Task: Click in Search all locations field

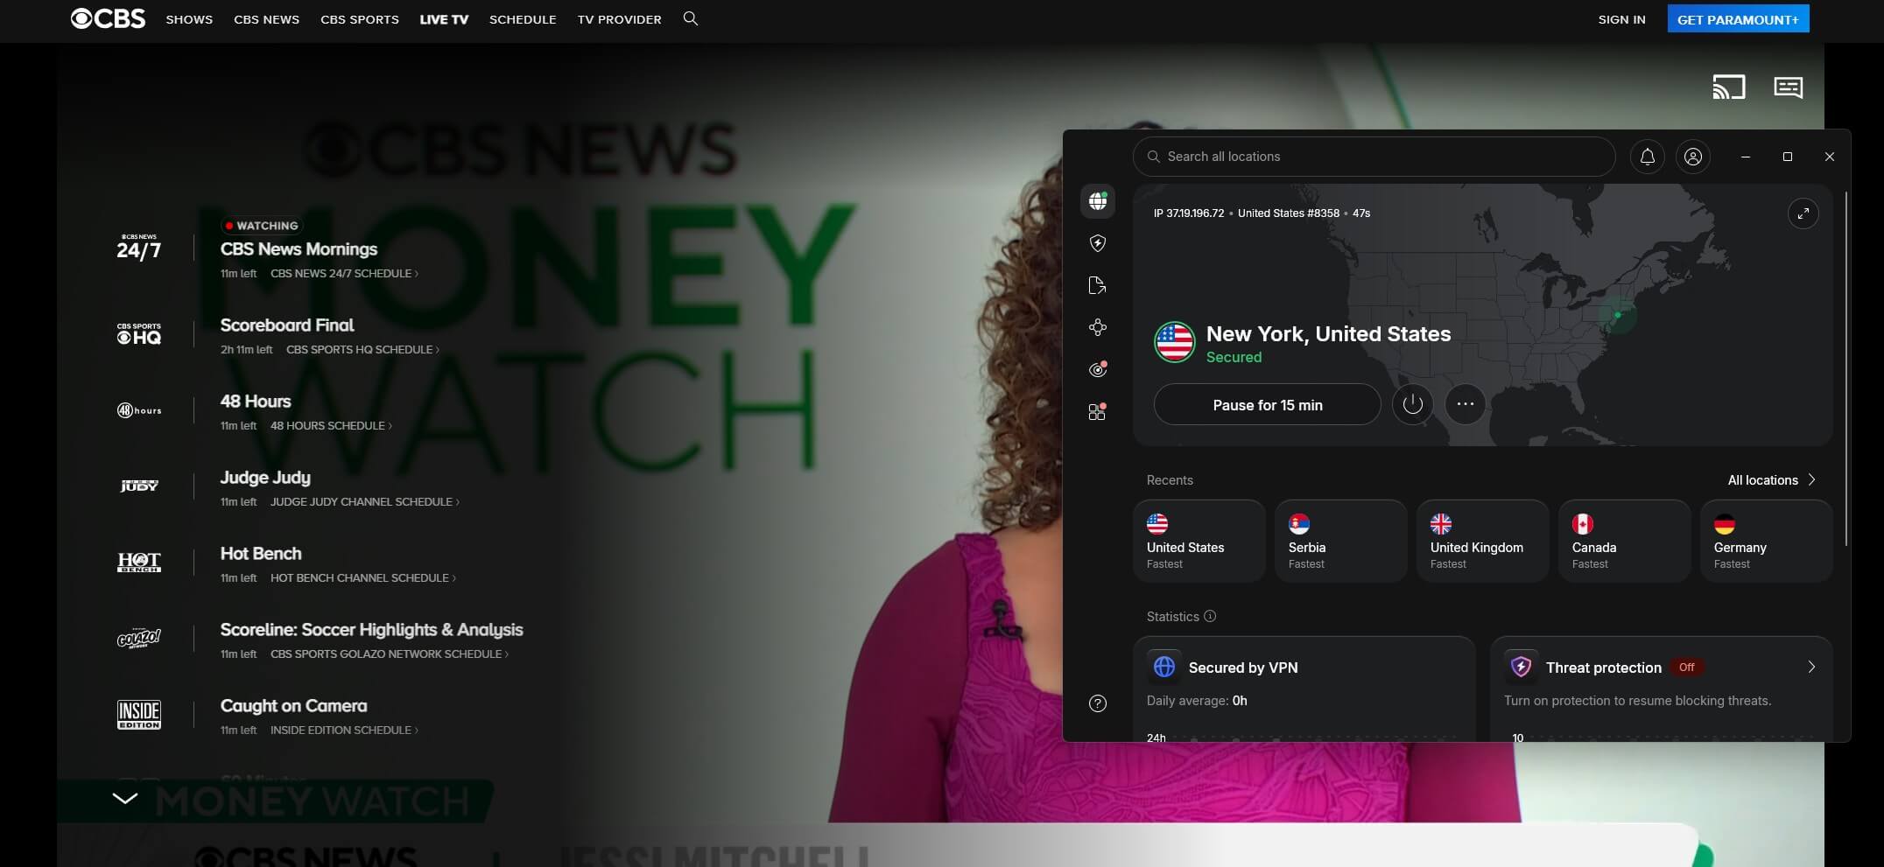Action: (1374, 157)
